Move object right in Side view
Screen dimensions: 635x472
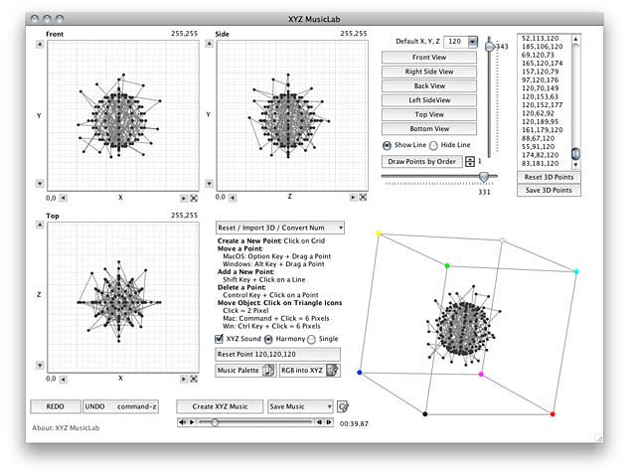point(353,197)
